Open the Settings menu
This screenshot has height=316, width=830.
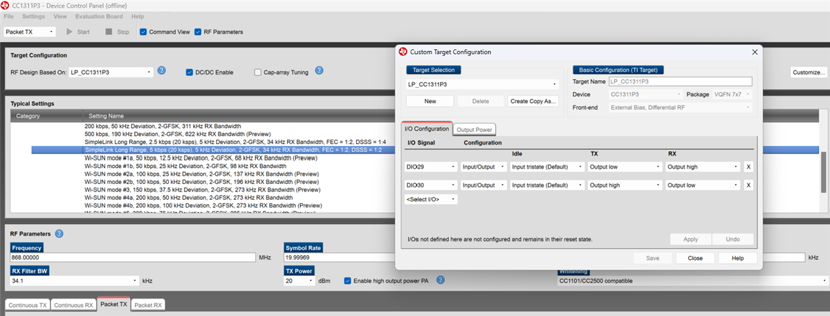pyautogui.click(x=33, y=16)
